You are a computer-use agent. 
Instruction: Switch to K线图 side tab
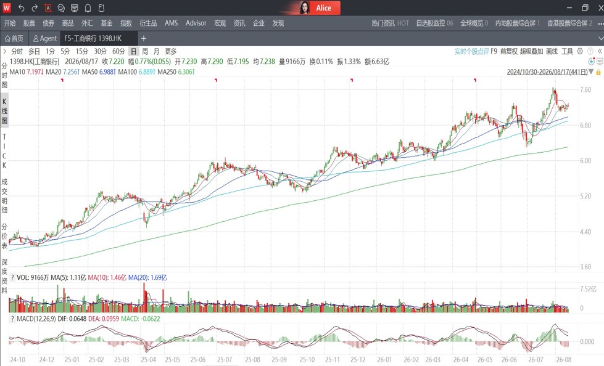(4, 112)
